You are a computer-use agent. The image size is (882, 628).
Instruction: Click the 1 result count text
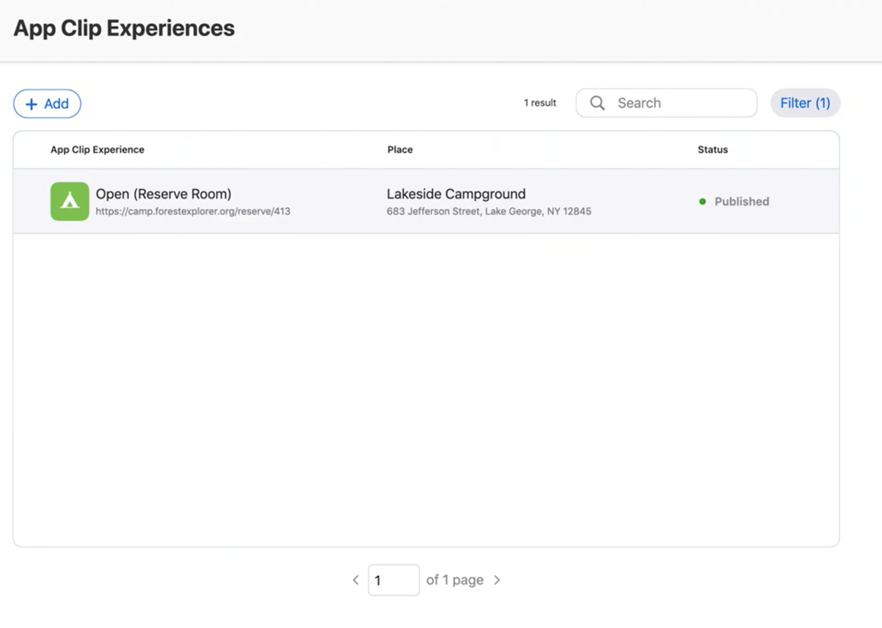point(540,103)
